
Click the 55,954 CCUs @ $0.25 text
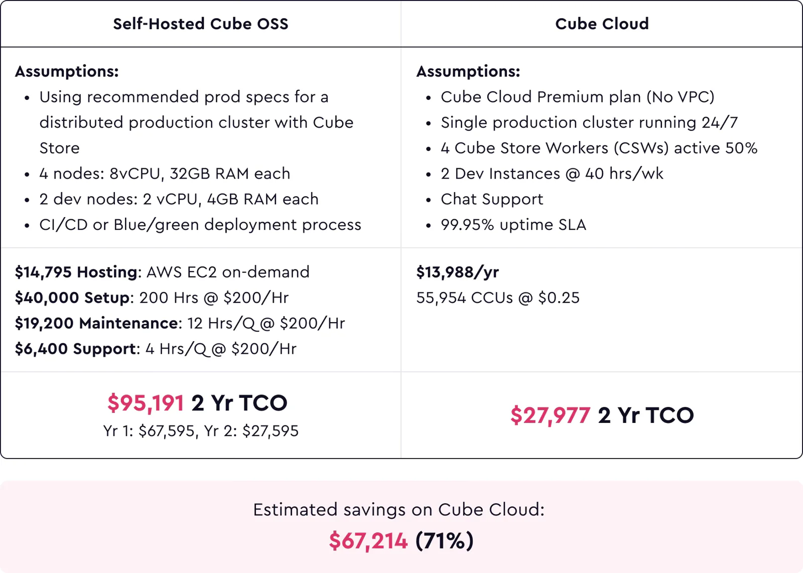click(x=498, y=298)
